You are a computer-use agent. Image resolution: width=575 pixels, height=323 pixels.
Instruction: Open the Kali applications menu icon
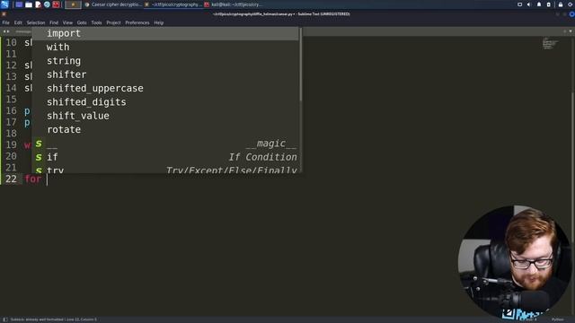click(x=4, y=4)
